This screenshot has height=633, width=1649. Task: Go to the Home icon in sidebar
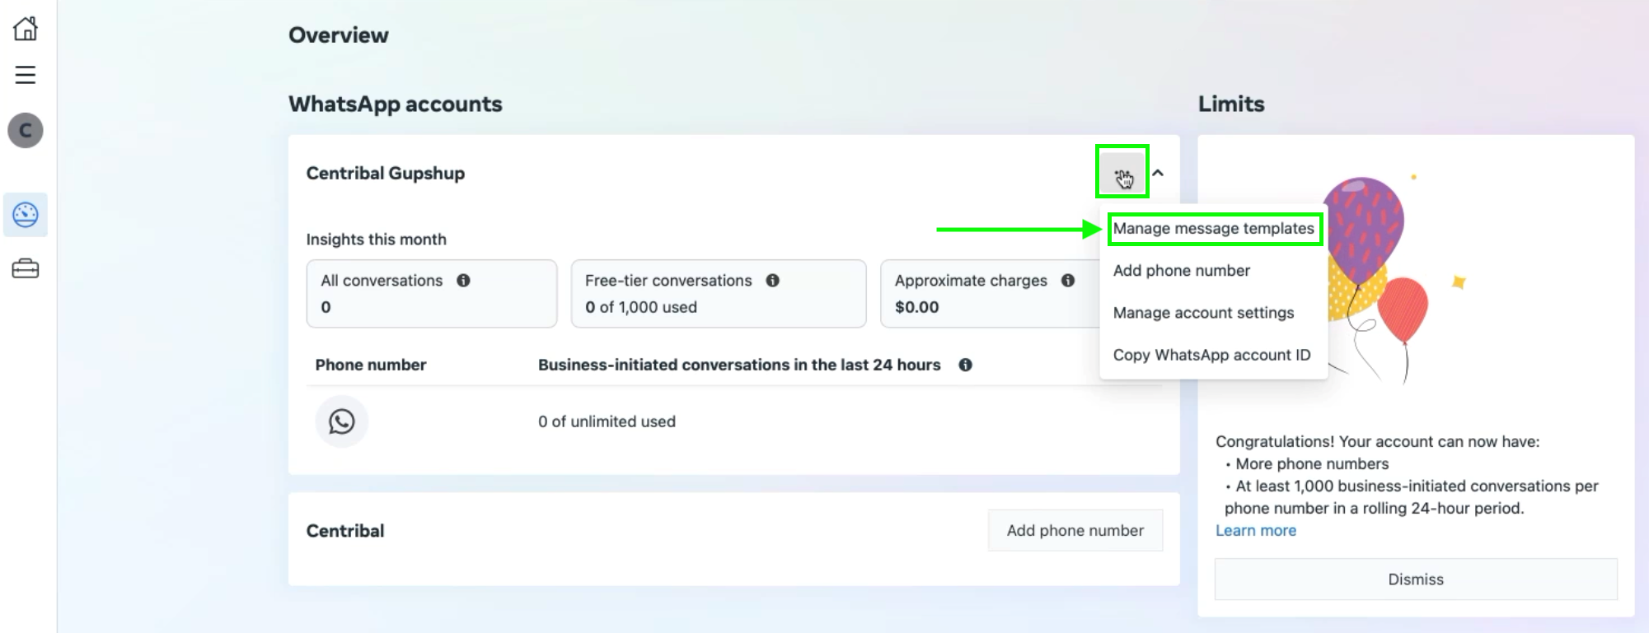pos(26,29)
